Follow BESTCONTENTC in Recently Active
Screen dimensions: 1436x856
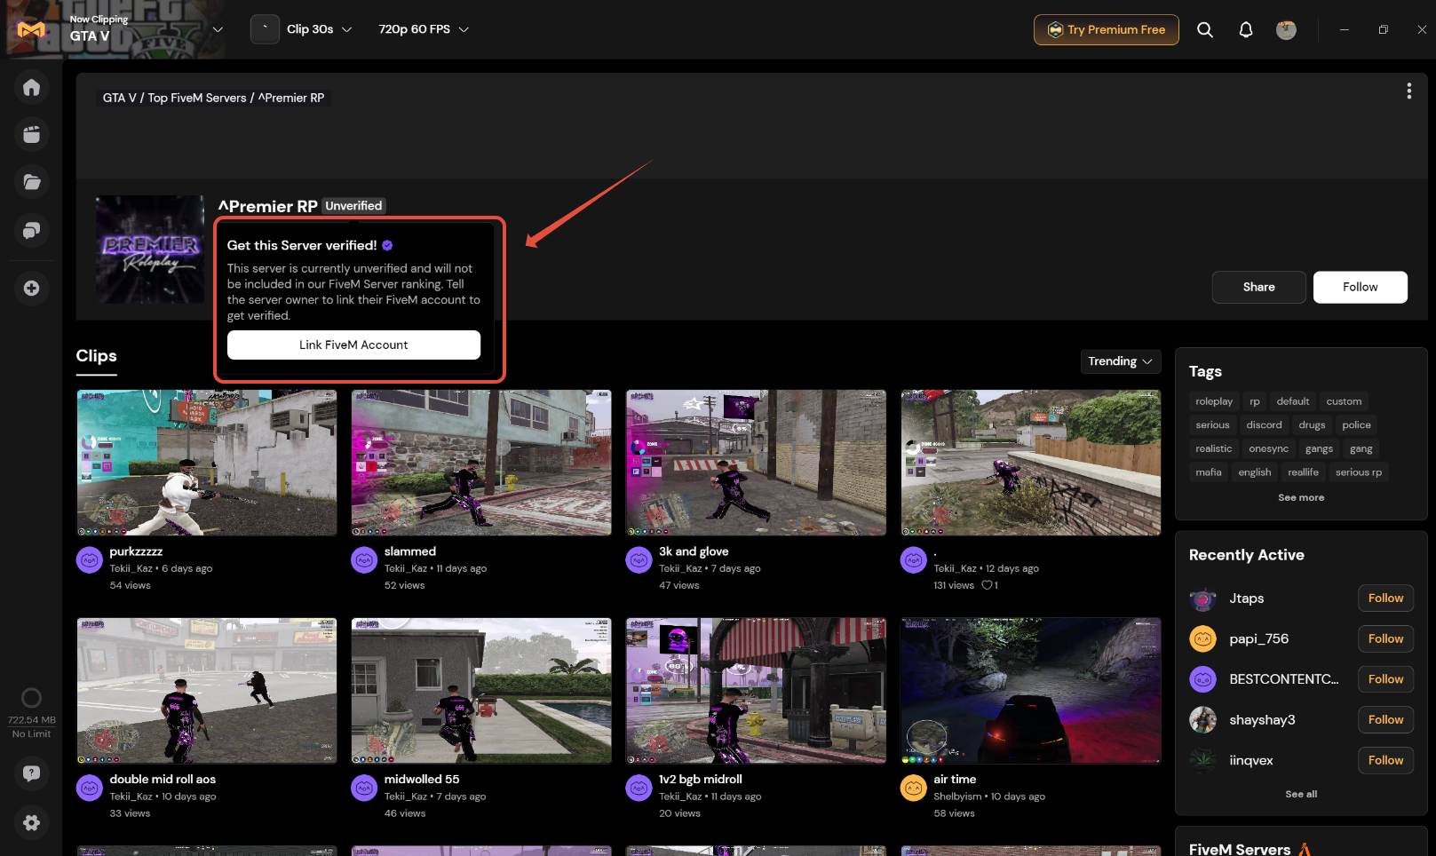pyautogui.click(x=1385, y=679)
